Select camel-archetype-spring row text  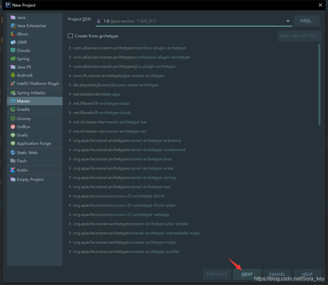pyautogui.click(x=124, y=178)
